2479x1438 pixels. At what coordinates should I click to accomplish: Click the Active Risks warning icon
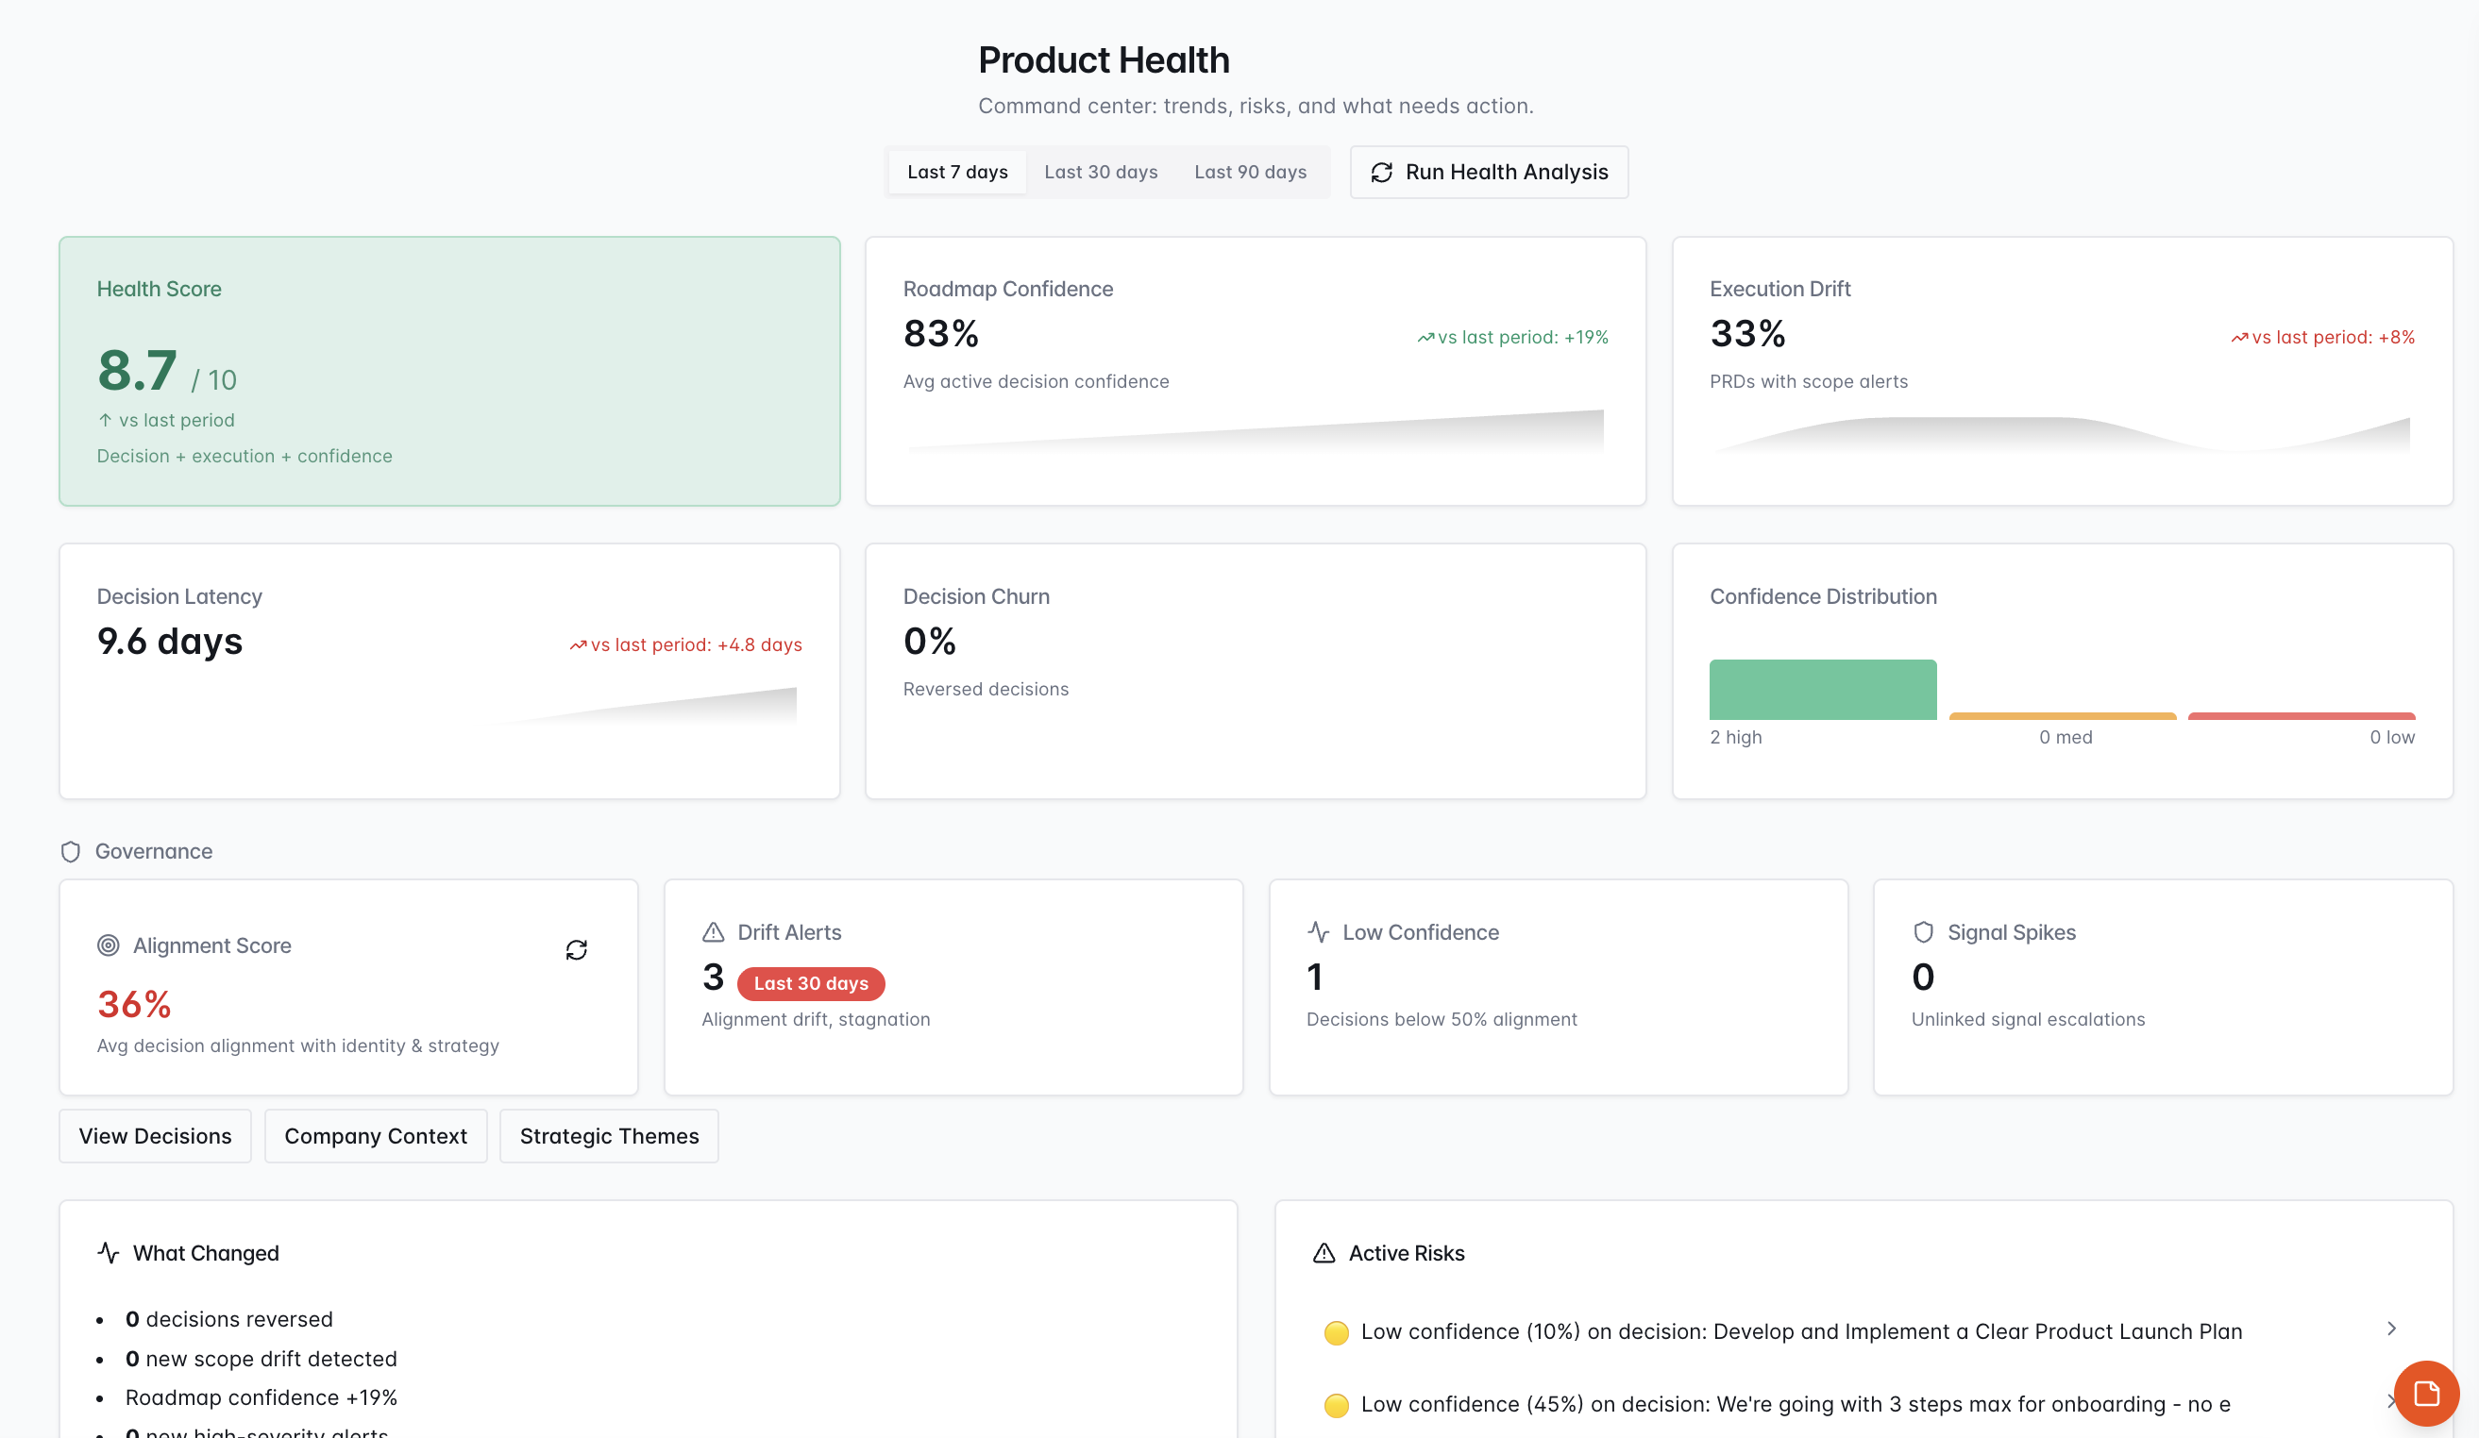1324,1253
